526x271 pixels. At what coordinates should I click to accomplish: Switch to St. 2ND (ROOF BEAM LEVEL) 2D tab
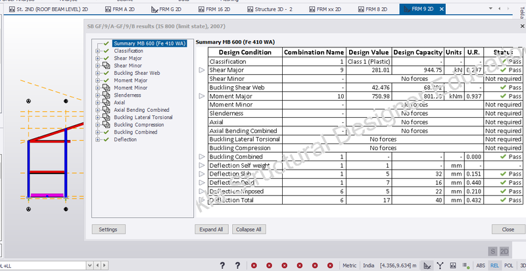(49, 9)
